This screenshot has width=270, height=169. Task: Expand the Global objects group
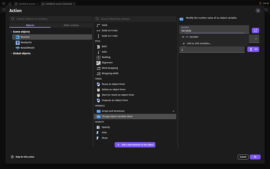pyautogui.click(x=11, y=53)
